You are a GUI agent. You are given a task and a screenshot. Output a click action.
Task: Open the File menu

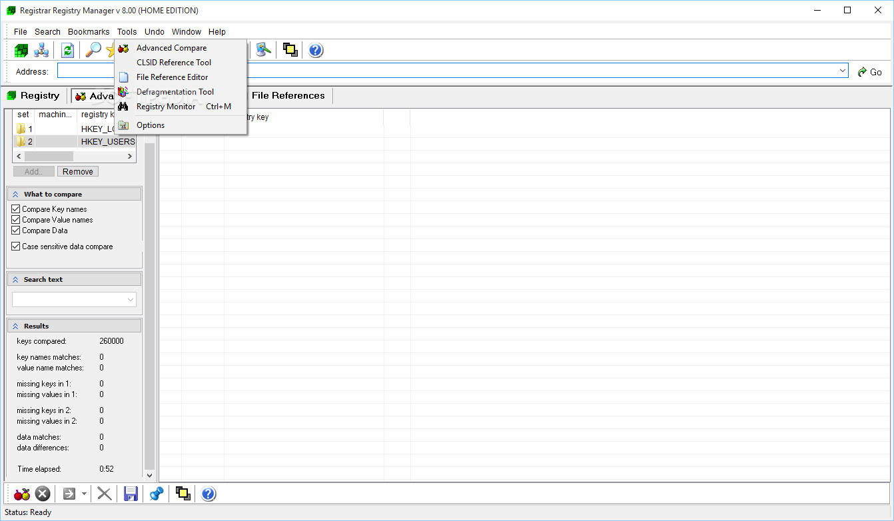[x=21, y=32]
